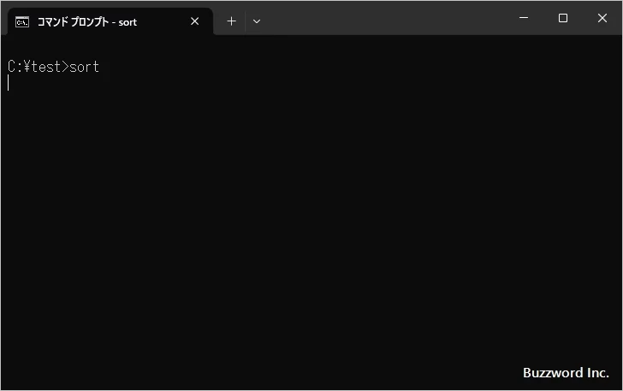Click the empty center of the terminal pane
Viewport: 623px width, 391px height.
311,214
